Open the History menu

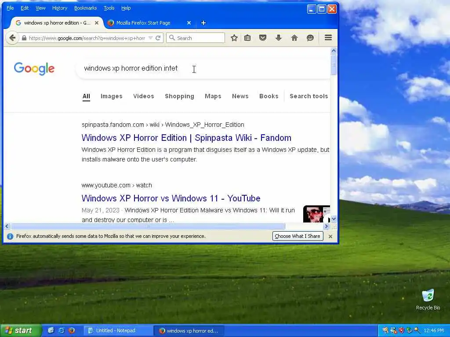[x=60, y=8]
